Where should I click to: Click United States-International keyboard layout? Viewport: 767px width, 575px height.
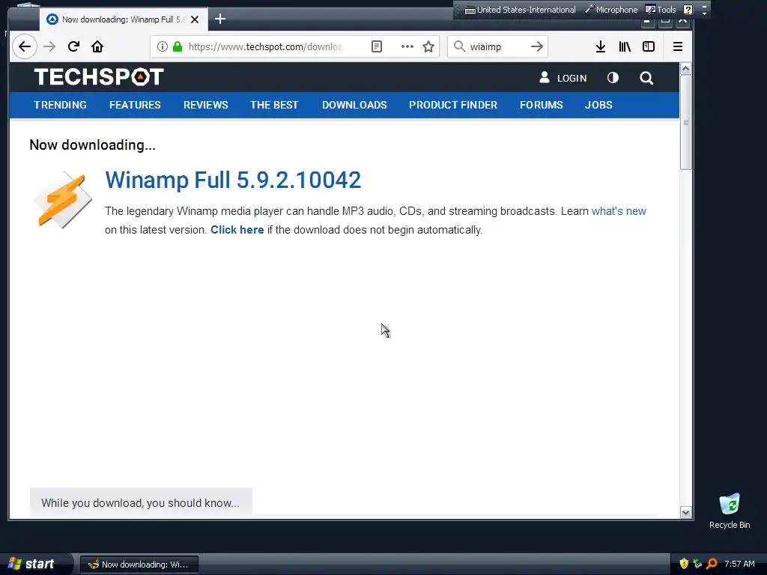pyautogui.click(x=520, y=10)
